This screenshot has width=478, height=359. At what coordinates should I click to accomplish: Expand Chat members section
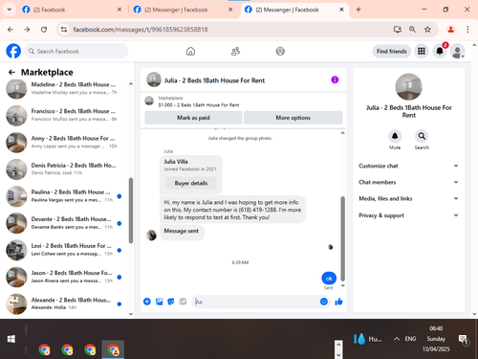(x=408, y=182)
